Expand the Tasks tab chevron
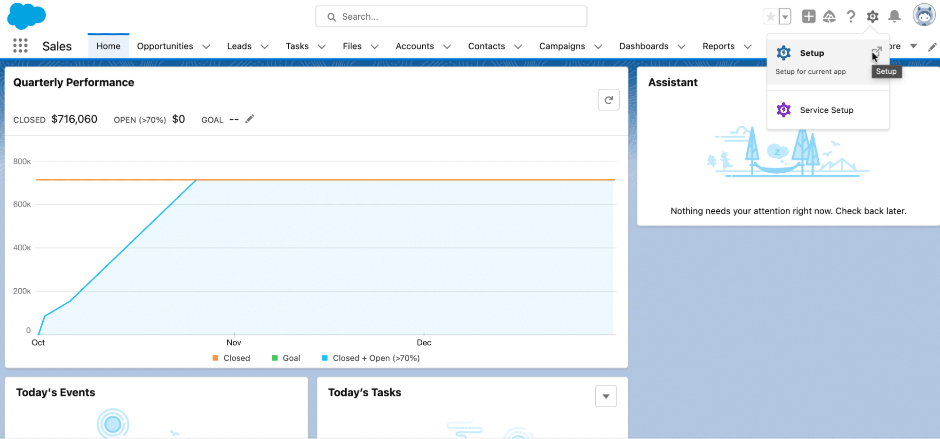Screen dimensions: 940x439 [x=322, y=46]
